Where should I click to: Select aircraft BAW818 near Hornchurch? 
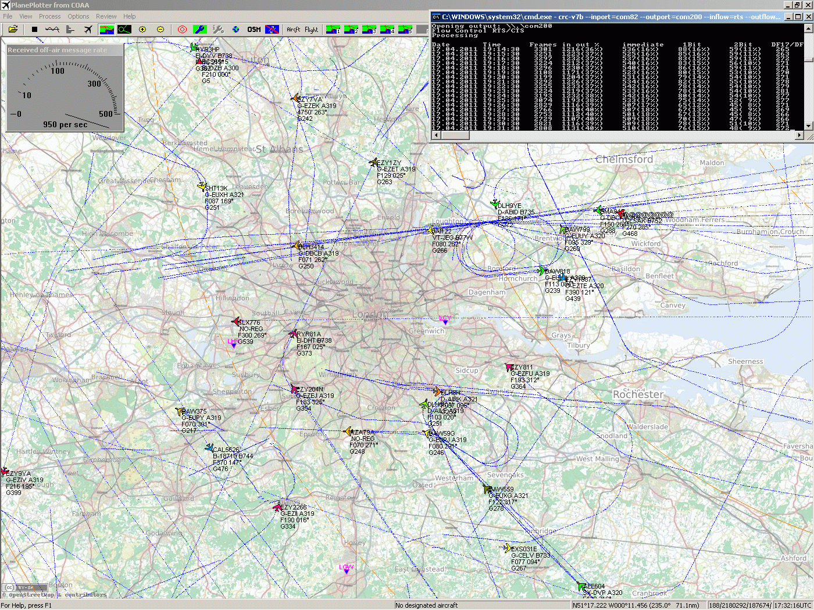[541, 270]
